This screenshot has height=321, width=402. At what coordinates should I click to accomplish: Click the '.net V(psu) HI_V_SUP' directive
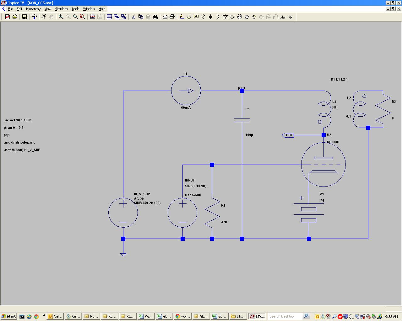[22, 150]
